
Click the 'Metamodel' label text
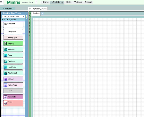[x=12, y=97]
